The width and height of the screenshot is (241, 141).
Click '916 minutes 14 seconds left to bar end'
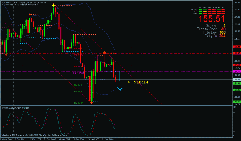tap(20, 5)
